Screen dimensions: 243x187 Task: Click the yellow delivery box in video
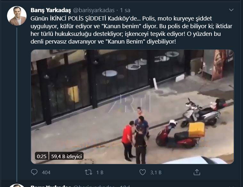tap(197, 130)
